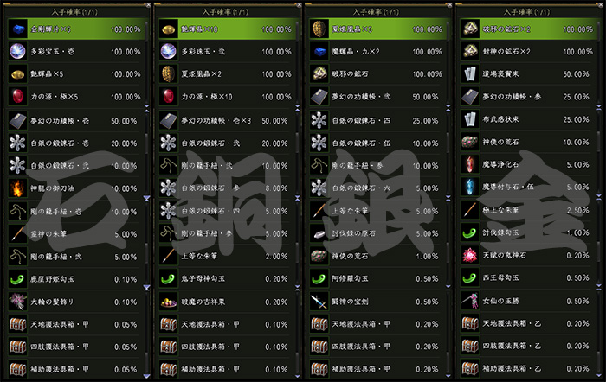
Task: Select the 大輪の髪飾り flower icon
Action: pos(18,302)
